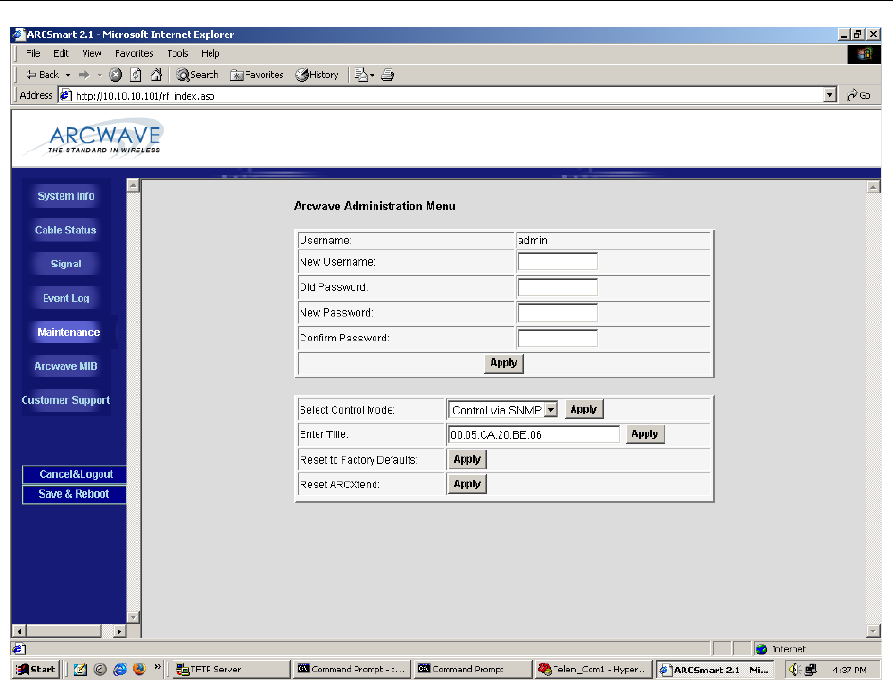
Task: Click Save & Reboot button
Action: click(74, 494)
